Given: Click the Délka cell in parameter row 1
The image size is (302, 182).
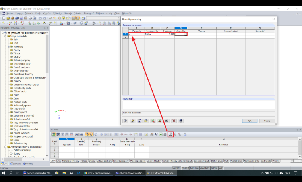Looking at the screenshot, I should coord(152,34).
